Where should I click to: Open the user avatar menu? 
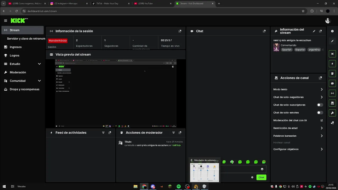[x=328, y=21]
